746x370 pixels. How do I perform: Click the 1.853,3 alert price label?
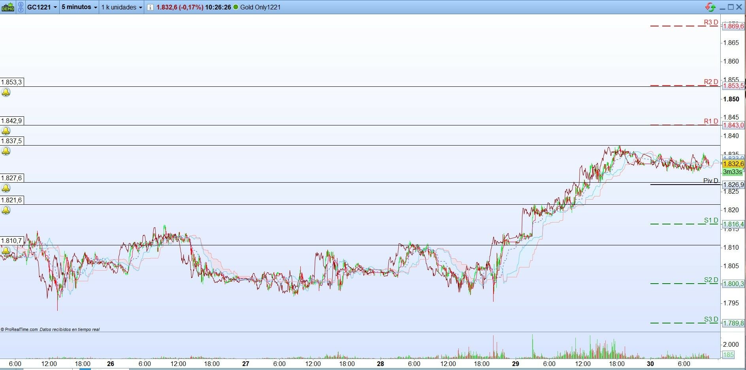tap(11, 82)
